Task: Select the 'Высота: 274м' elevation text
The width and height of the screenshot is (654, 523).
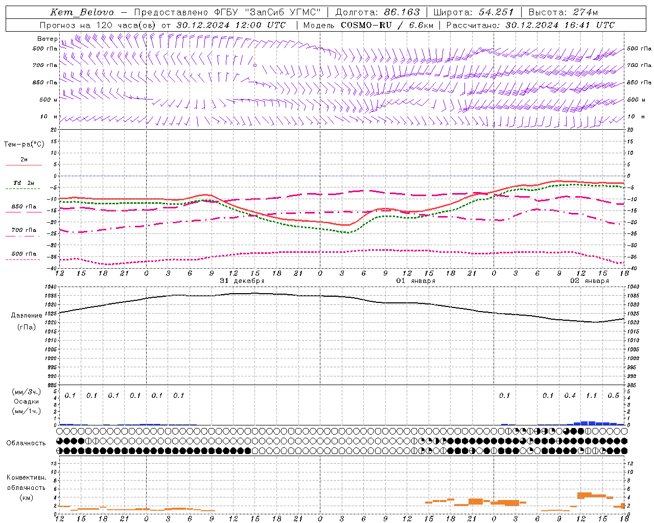Action: 563,12
